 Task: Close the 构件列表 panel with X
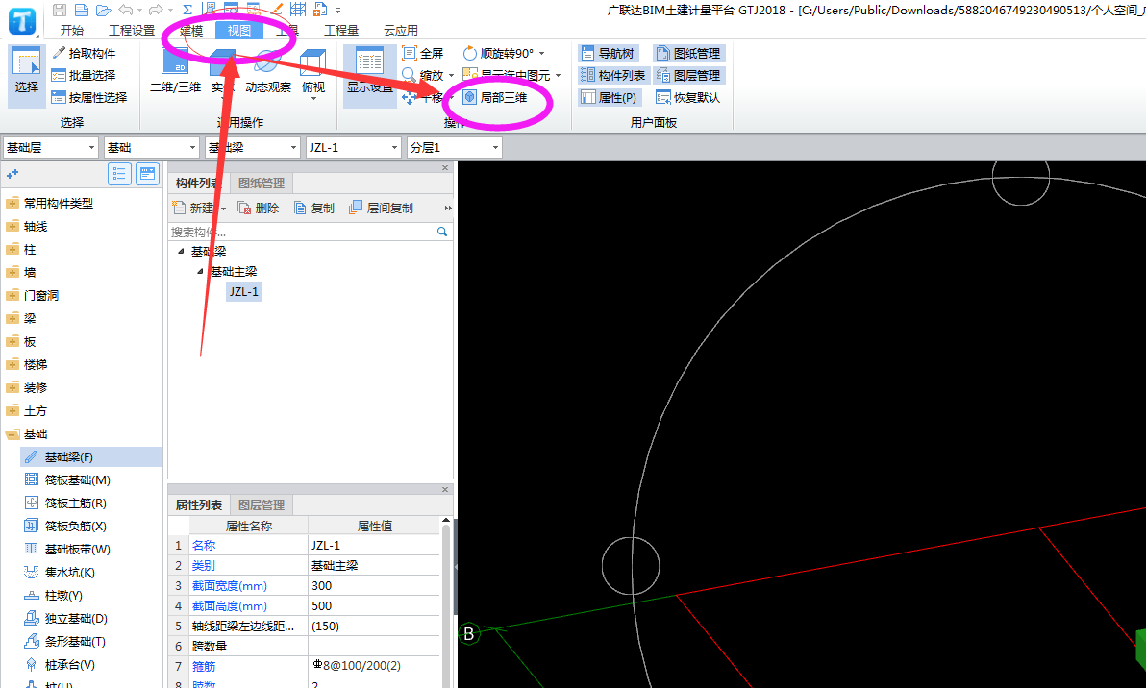pos(445,168)
